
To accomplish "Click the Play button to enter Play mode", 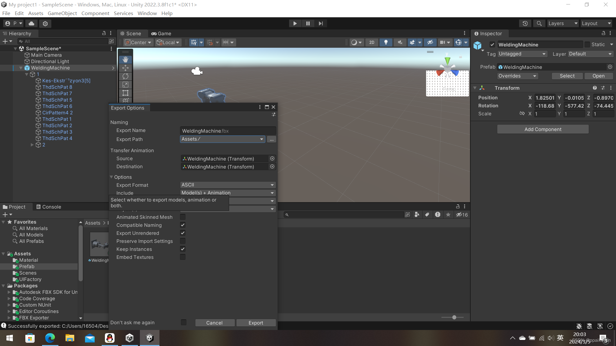I will point(295,23).
